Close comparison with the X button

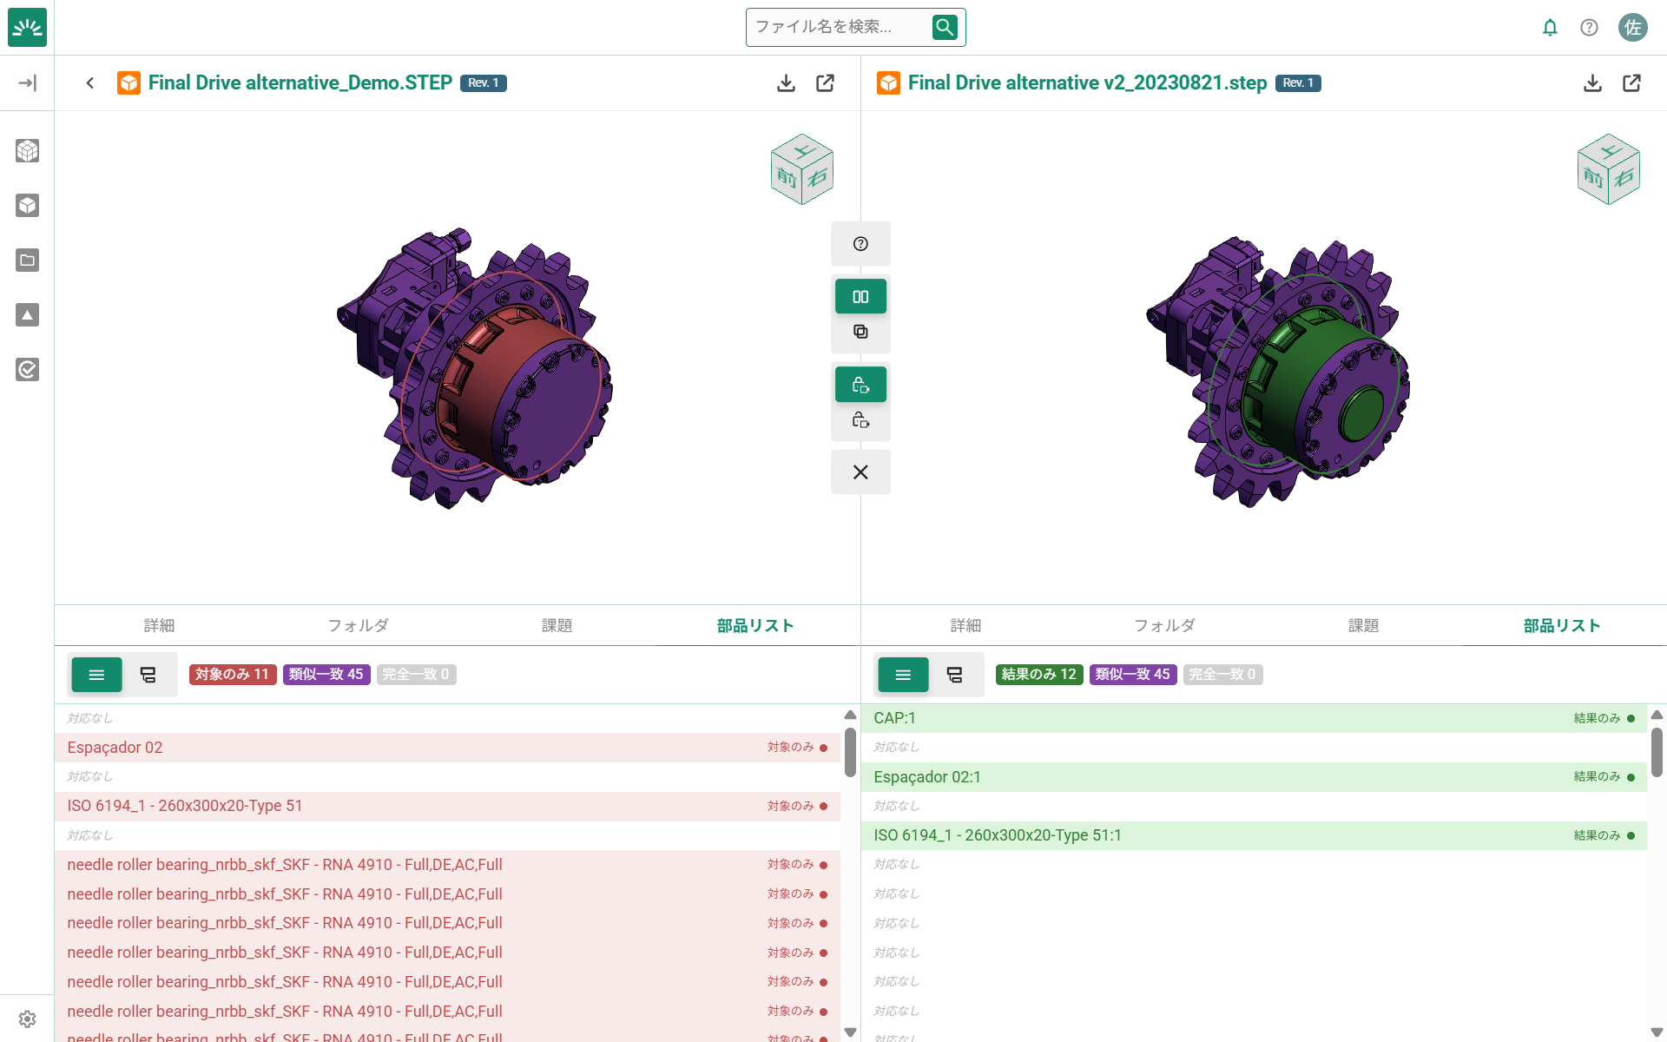[x=860, y=472]
